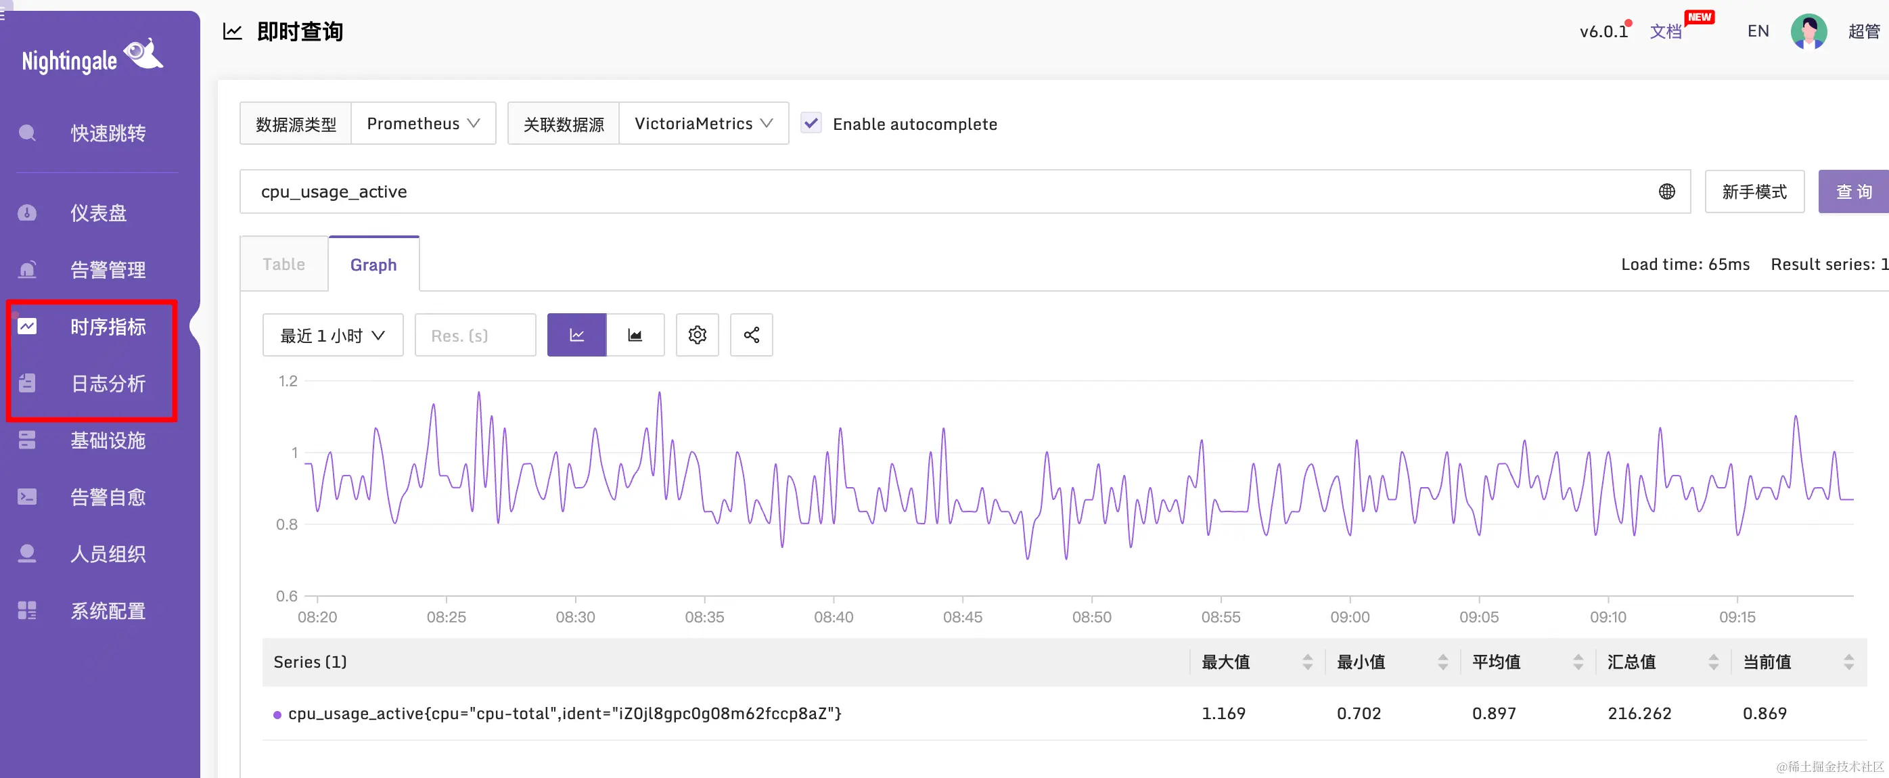Click the Res. (s) input field
Image resolution: width=1889 pixels, height=778 pixels.
(474, 335)
